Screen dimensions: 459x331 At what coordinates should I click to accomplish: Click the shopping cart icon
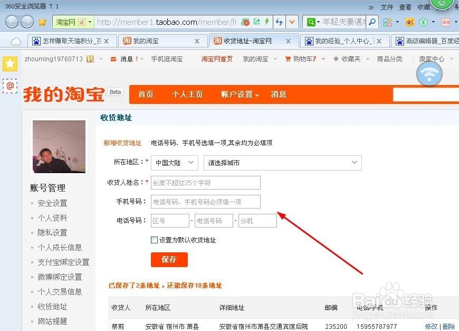[x=288, y=59]
